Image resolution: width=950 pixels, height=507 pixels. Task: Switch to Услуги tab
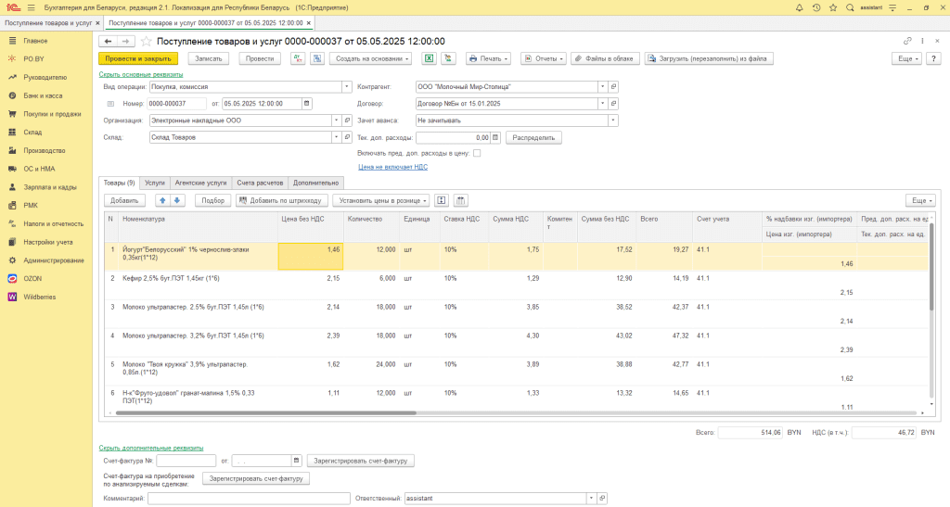[x=155, y=183]
